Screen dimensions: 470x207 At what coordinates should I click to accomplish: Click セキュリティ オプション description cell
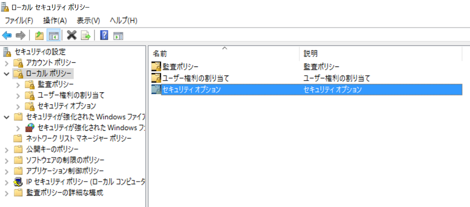point(333,89)
